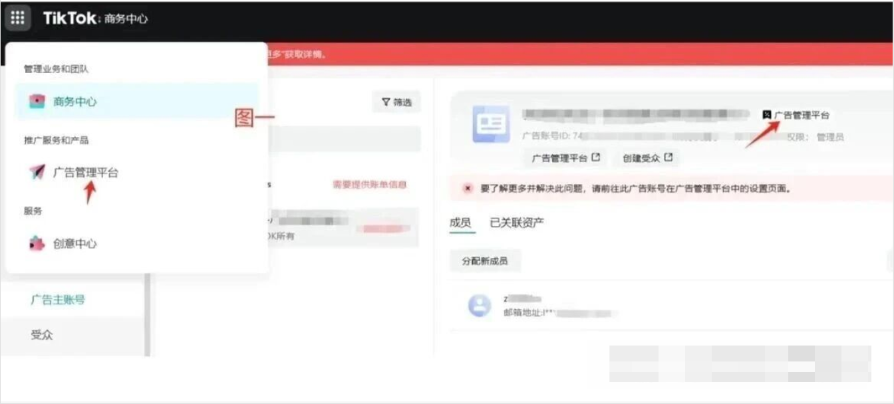Viewport: 894px width, 404px height.
Task: Click the app launcher grid icon
Action: 18,18
